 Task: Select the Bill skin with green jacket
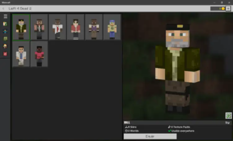(21, 27)
